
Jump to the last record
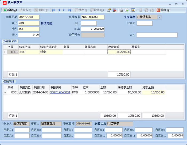click(69, 10)
